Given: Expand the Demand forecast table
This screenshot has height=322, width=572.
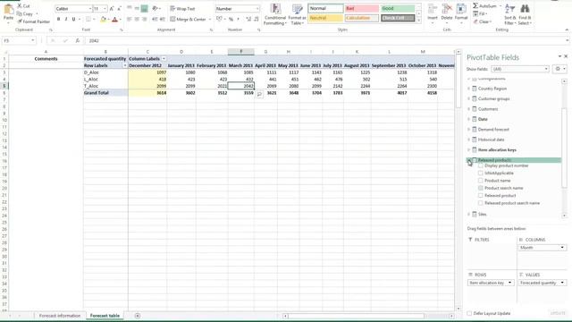Looking at the screenshot, I should 468,129.
